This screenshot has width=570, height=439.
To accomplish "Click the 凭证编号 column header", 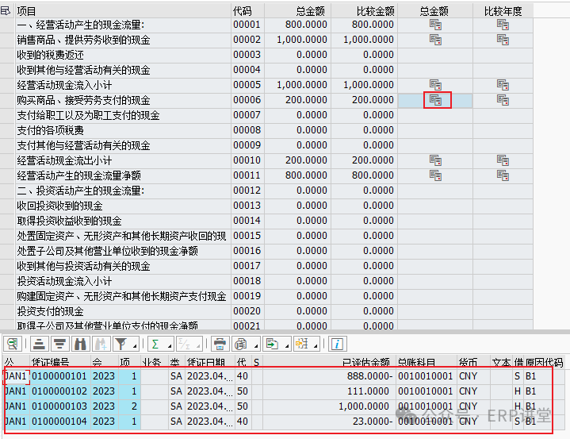I will 59,363.
